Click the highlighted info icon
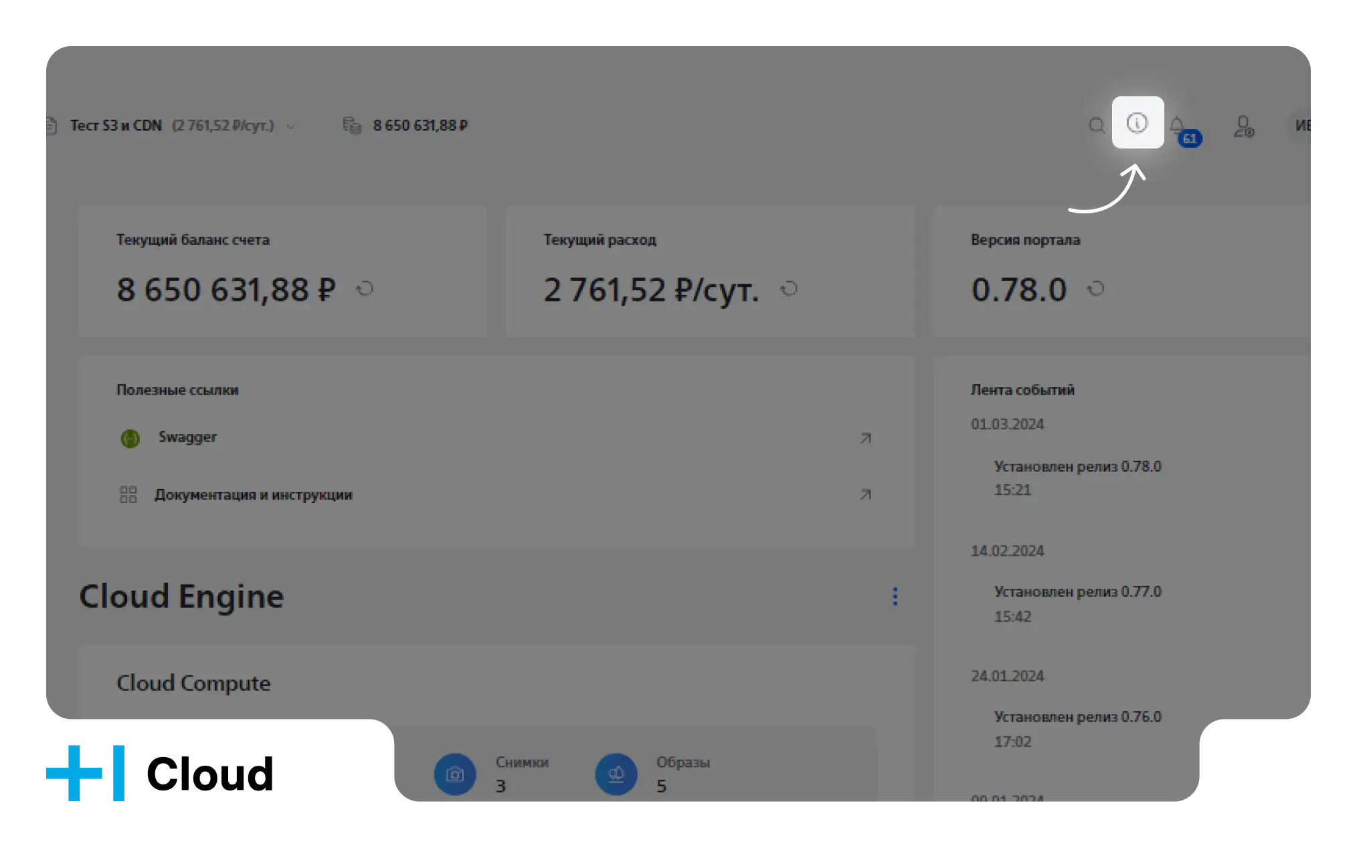This screenshot has width=1357, height=848. click(1138, 122)
